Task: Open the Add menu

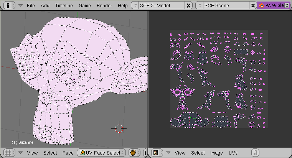Action: [x=45, y=6]
